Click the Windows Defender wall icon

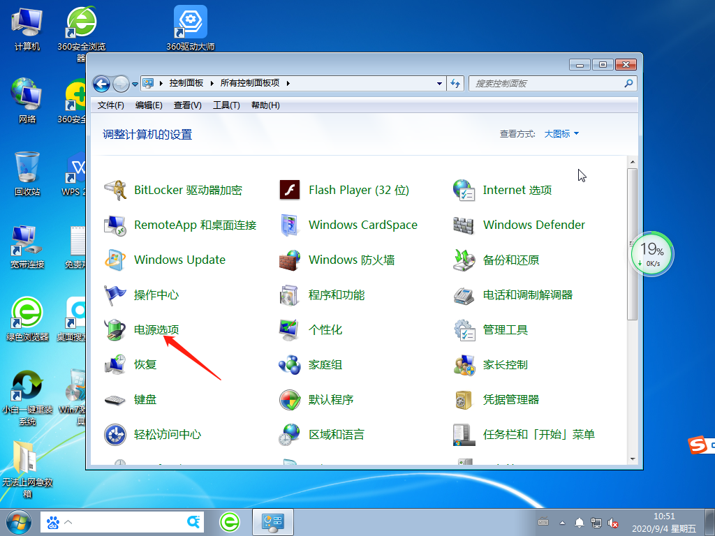pos(464,225)
